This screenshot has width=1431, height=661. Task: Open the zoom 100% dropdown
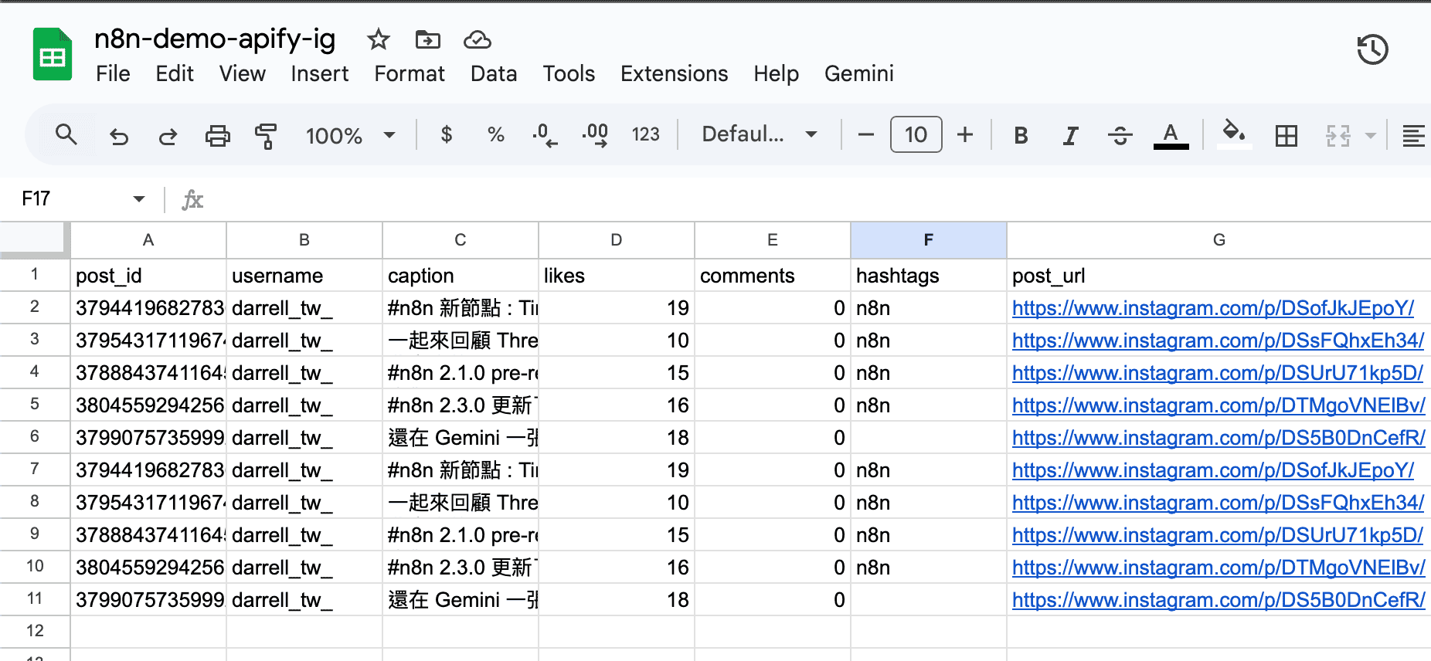(351, 136)
